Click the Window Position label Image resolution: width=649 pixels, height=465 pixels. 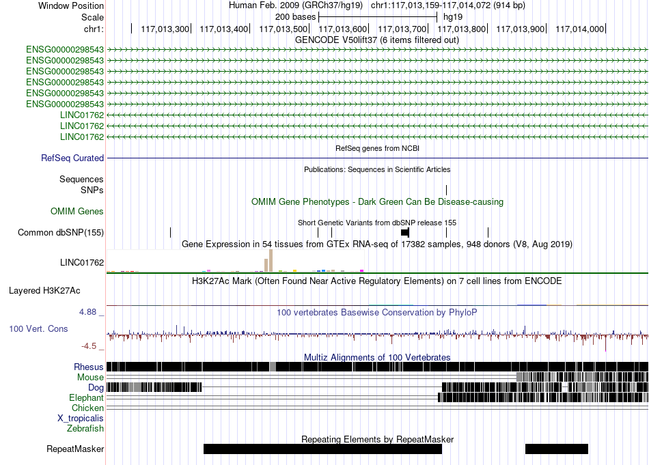pyautogui.click(x=71, y=5)
